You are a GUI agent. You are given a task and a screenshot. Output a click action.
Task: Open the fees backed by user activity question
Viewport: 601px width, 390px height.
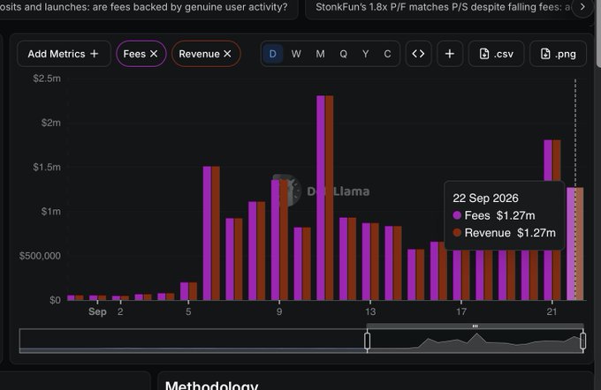(144, 7)
